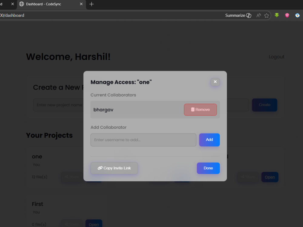Share the First project

click(72, 224)
